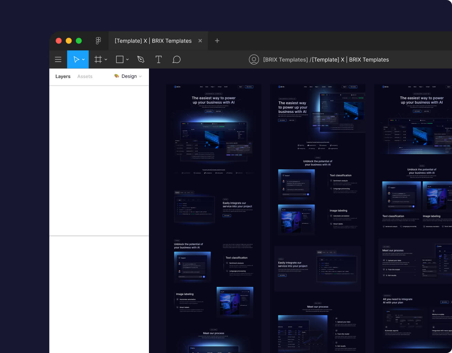Open the shape tools dropdown arrow
The width and height of the screenshot is (452, 353).
[127, 59]
